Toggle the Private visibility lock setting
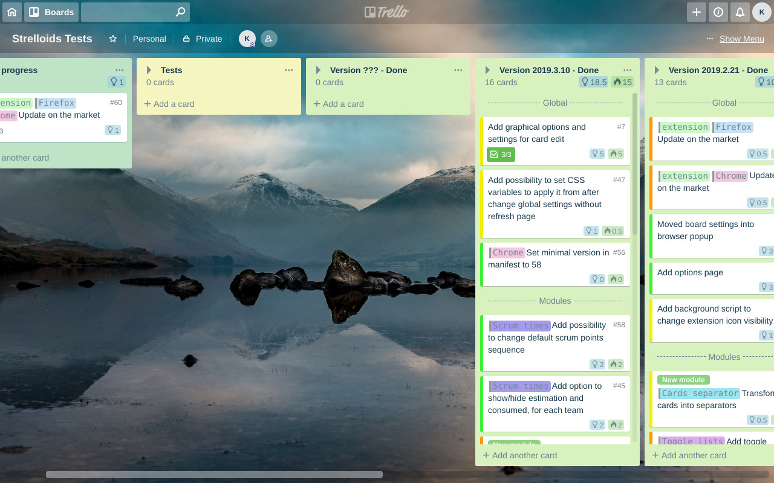This screenshot has height=483, width=774. tap(202, 38)
